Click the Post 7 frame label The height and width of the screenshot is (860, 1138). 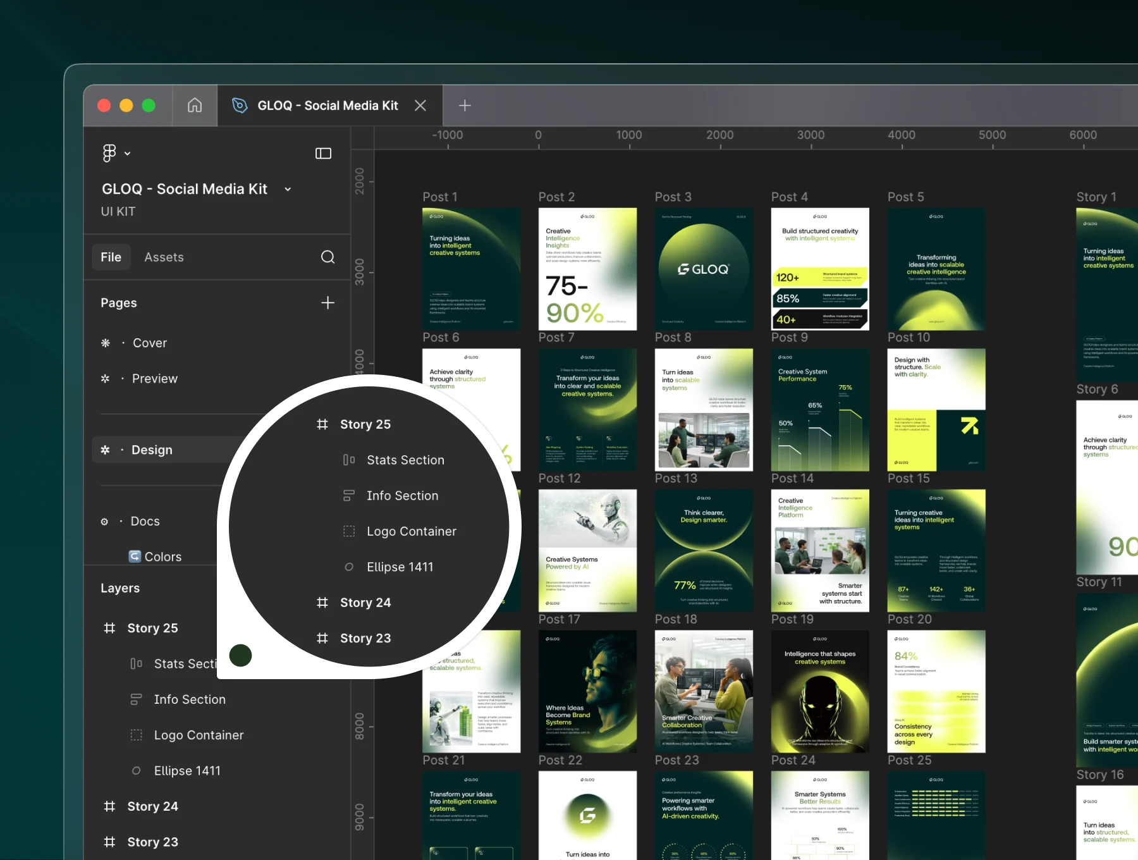(556, 338)
